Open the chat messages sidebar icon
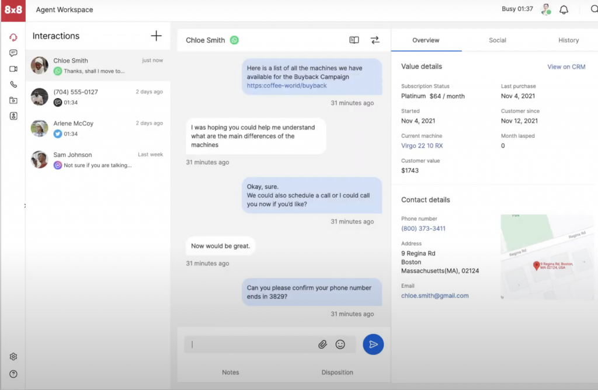The width and height of the screenshot is (598, 390). (13, 53)
